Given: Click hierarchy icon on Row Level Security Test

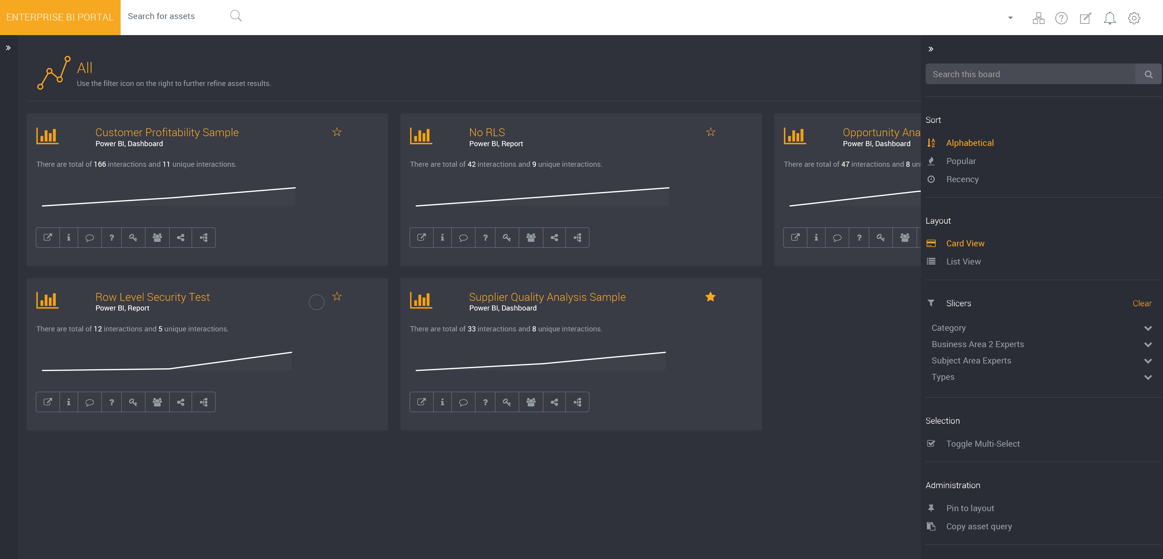Looking at the screenshot, I should (x=204, y=402).
